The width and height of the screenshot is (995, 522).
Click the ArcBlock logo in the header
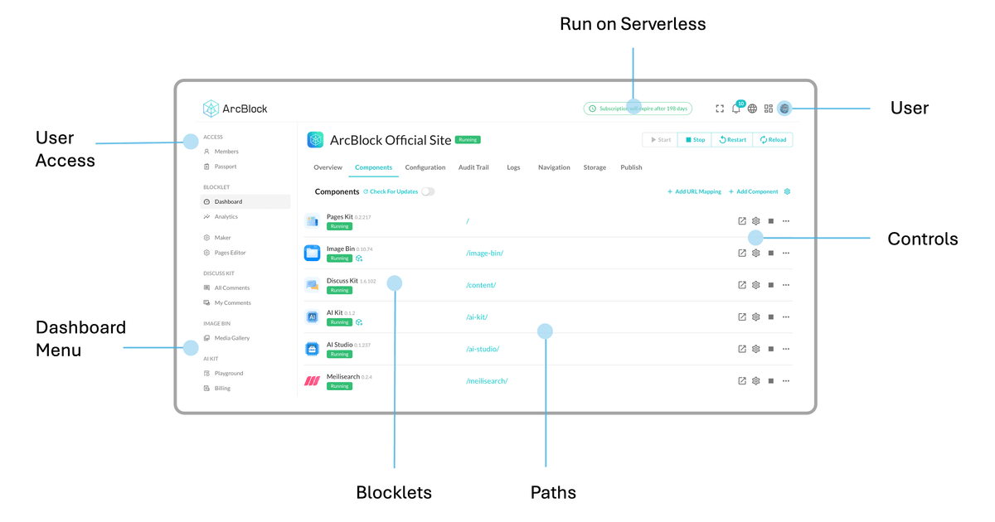pos(235,109)
